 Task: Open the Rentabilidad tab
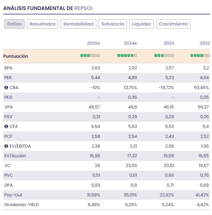pyautogui.click(x=78, y=24)
